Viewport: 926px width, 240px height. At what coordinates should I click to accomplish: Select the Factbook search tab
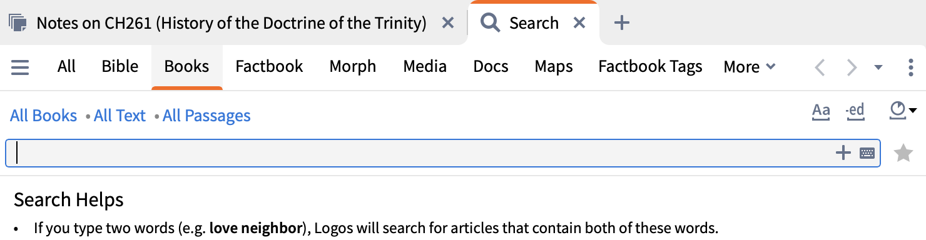coord(269,66)
